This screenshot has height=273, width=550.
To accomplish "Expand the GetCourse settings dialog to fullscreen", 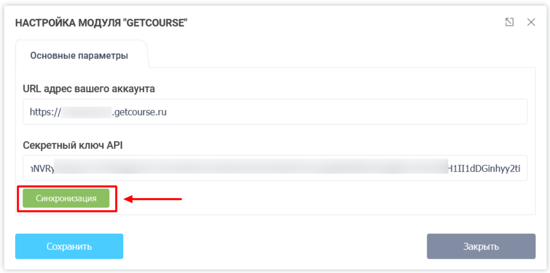I will 509,22.
